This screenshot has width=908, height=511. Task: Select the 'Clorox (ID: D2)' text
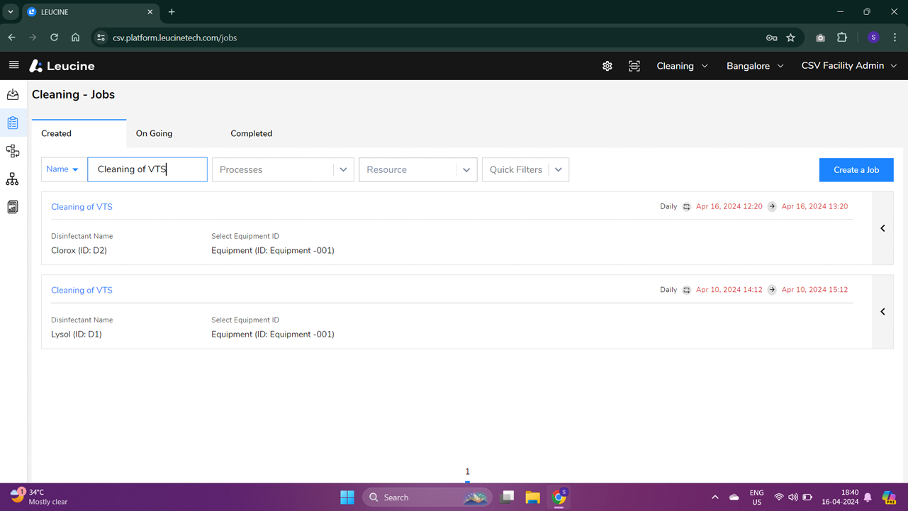click(79, 250)
